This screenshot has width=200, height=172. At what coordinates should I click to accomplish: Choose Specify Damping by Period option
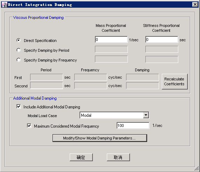pyautogui.click(x=19, y=50)
